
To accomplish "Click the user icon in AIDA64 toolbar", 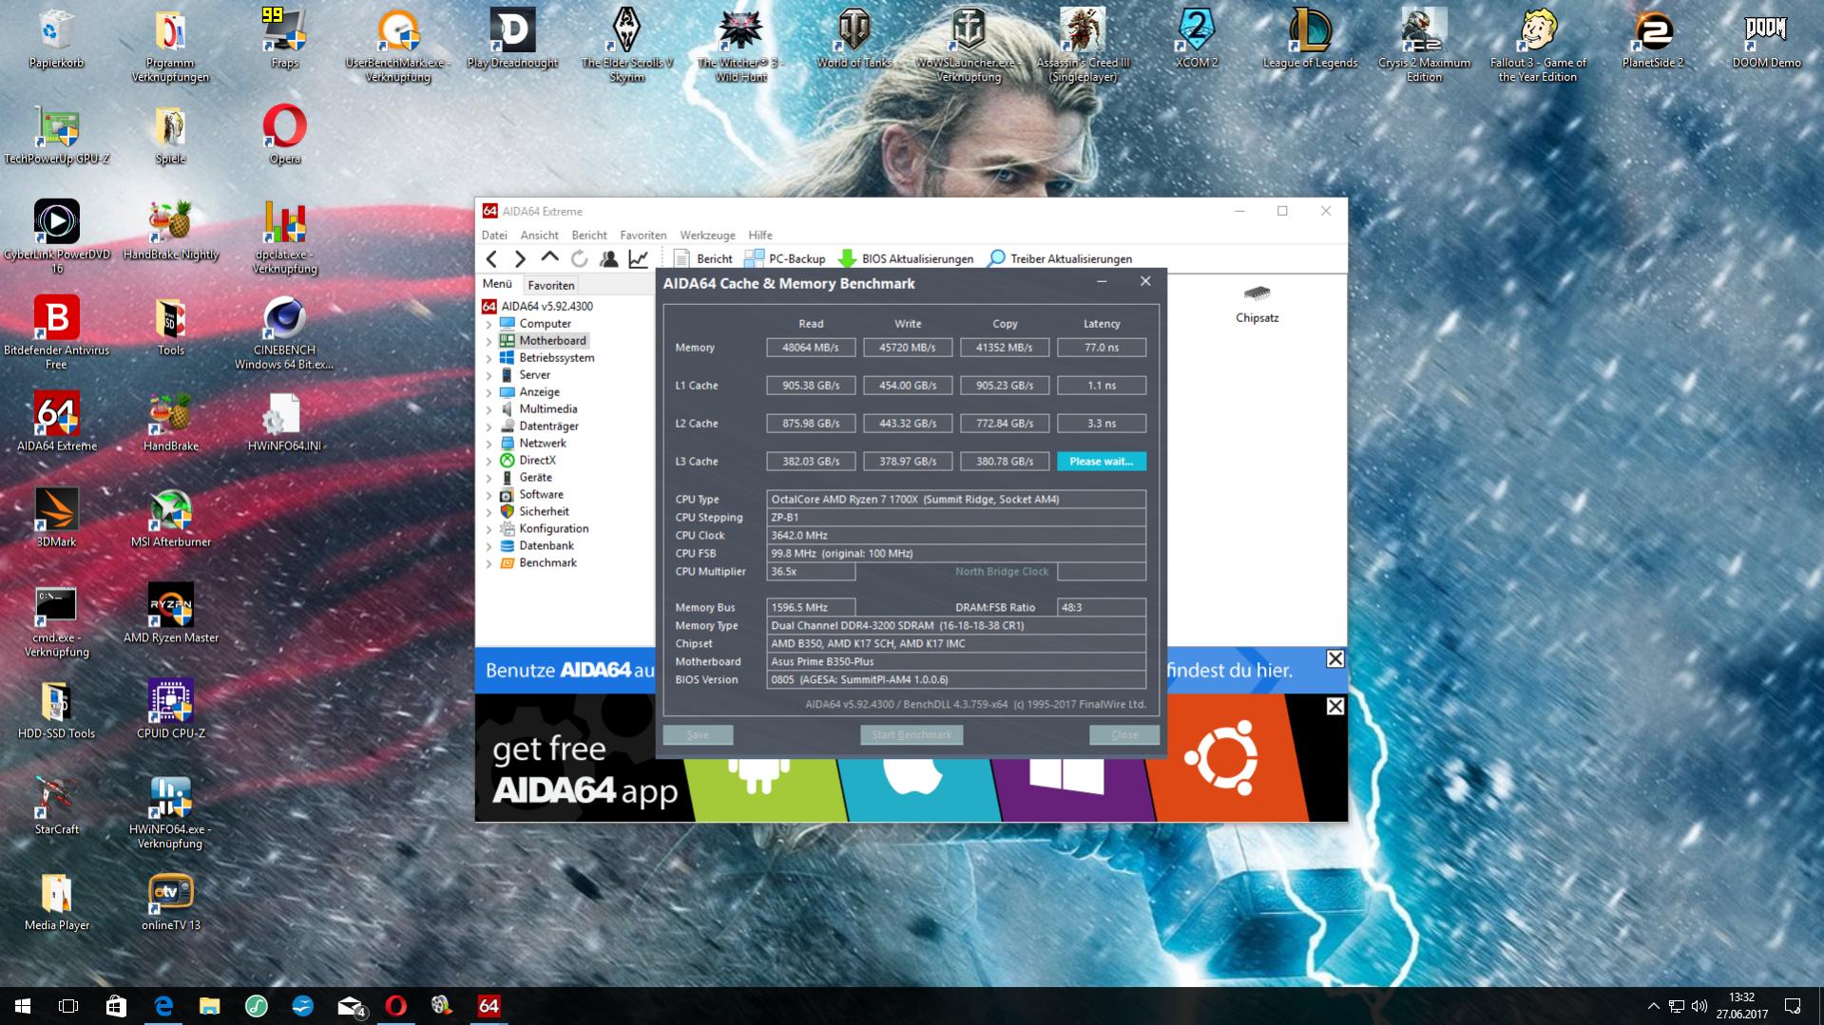I will point(608,258).
